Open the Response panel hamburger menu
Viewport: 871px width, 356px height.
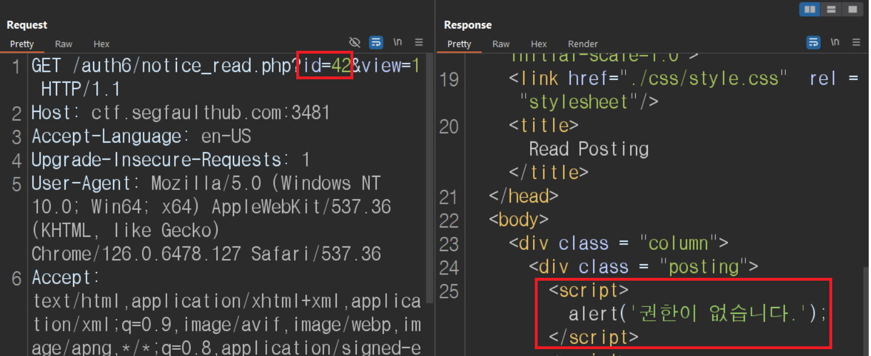click(x=856, y=42)
